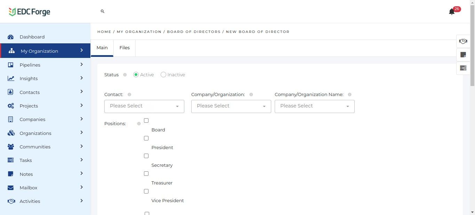Click the Mailbox envelope icon
The height and width of the screenshot is (215, 475).
point(11,188)
